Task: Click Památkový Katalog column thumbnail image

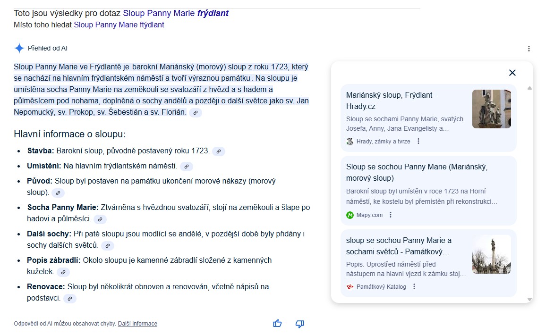Action: click(491, 254)
